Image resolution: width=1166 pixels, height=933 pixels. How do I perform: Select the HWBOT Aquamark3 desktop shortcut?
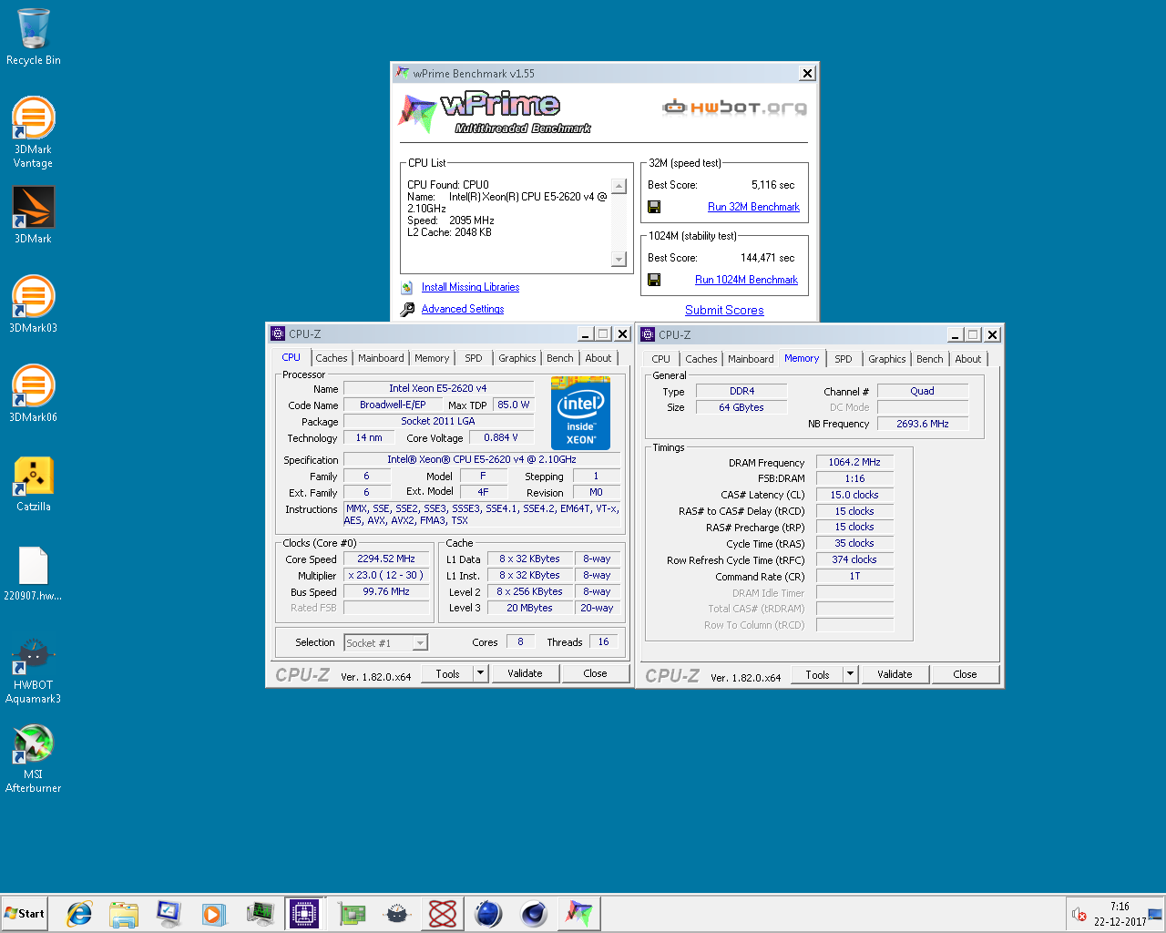33,672
